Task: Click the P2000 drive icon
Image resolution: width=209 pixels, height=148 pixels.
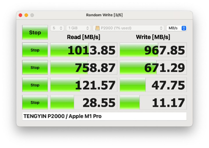Action: click(97, 28)
